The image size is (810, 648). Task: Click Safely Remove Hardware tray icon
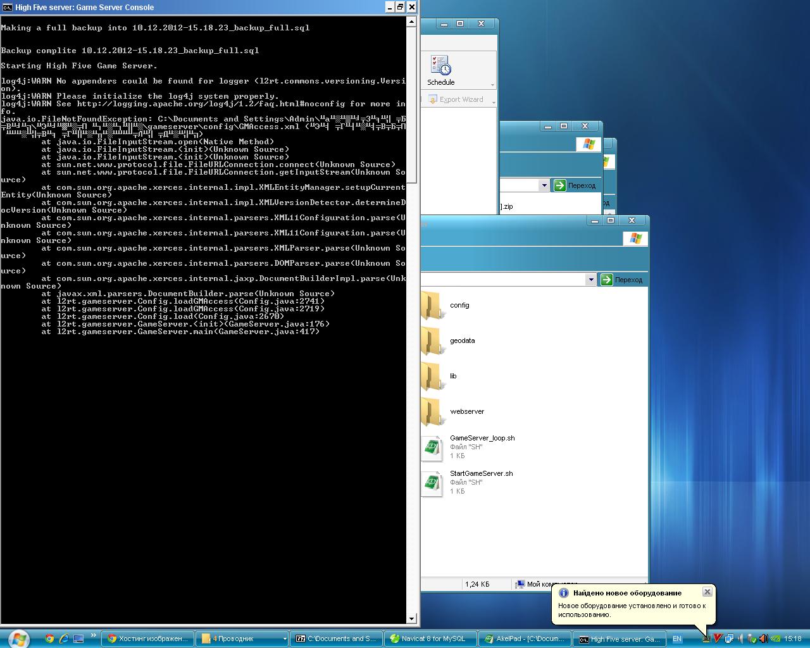752,639
